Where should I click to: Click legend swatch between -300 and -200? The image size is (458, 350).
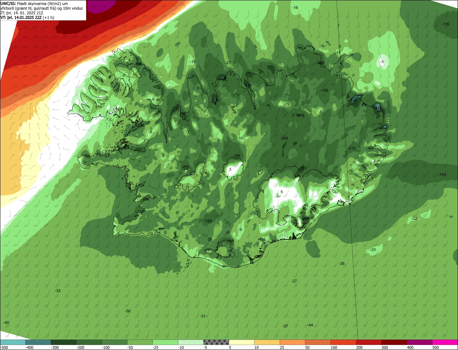tap(63, 342)
